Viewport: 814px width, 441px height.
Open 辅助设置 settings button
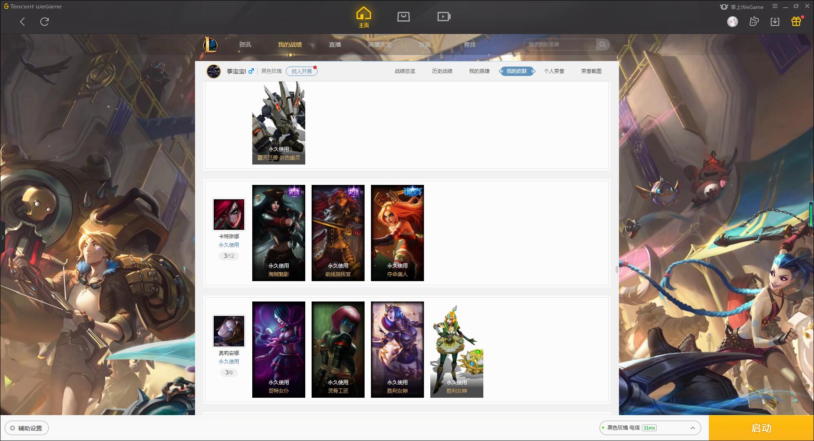[x=27, y=428]
